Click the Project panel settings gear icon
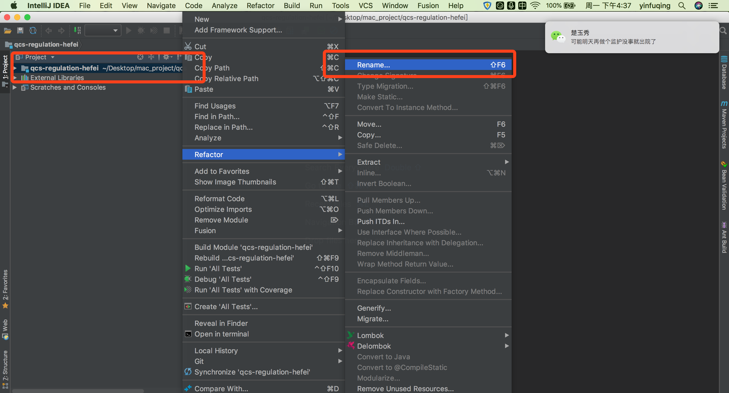Viewport: 729px width, 393px height. [167, 57]
